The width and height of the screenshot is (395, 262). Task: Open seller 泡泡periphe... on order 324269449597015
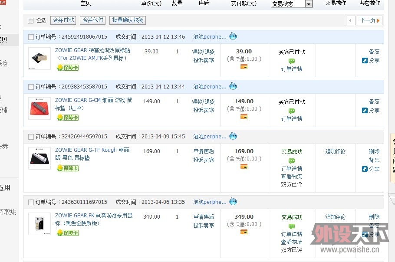[210, 136]
